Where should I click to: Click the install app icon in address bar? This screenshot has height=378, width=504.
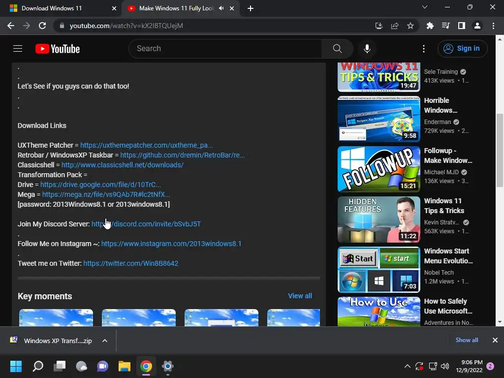point(378,26)
